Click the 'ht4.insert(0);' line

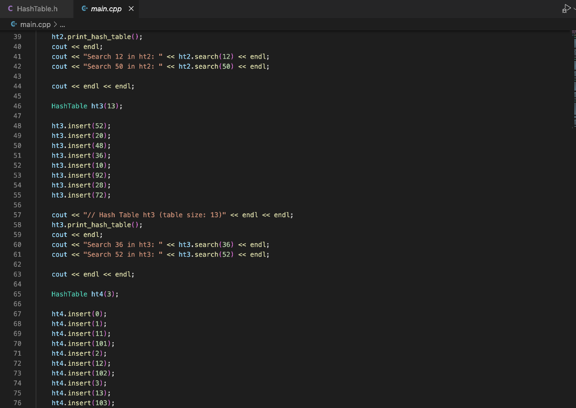tap(79, 314)
